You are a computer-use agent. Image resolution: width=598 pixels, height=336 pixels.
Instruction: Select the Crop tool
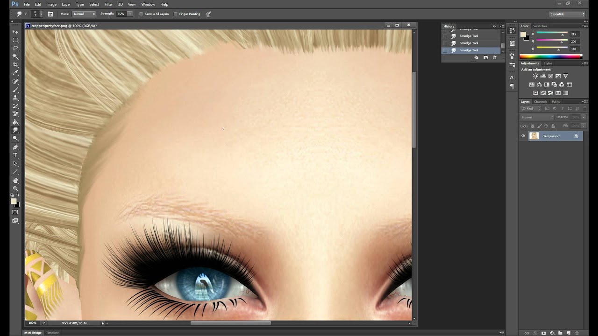(x=15, y=64)
